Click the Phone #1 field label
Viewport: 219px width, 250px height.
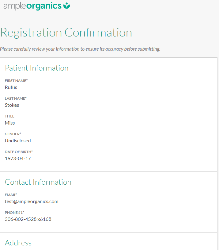[x=14, y=213]
